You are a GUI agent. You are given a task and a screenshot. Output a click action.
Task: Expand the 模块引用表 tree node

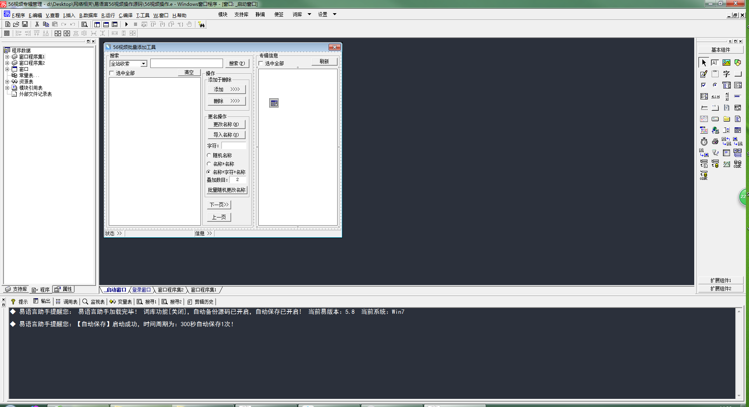point(7,88)
